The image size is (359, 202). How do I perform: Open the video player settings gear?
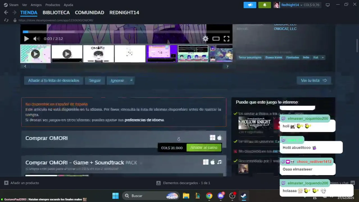(206, 39)
